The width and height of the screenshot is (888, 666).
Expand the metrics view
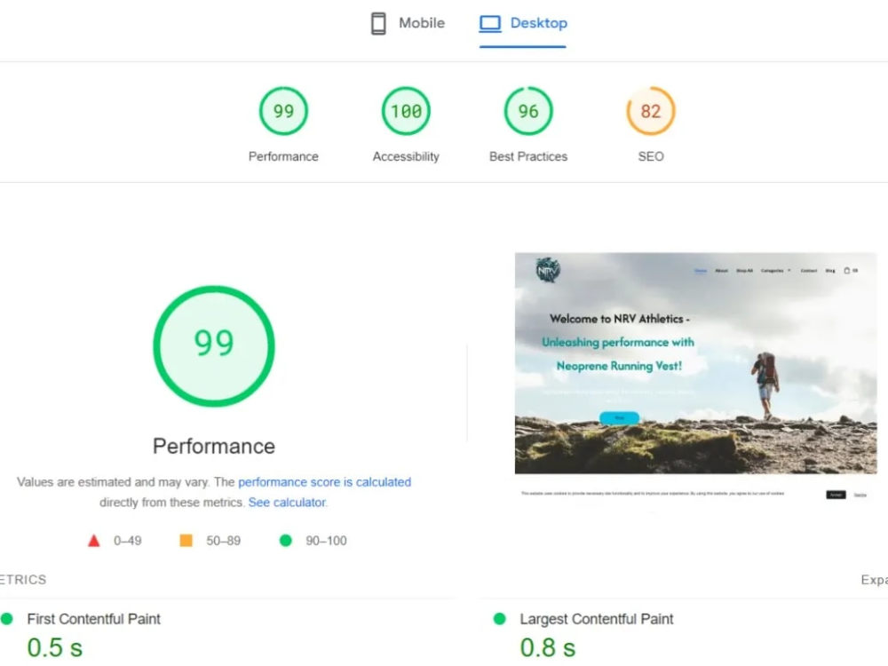click(874, 580)
